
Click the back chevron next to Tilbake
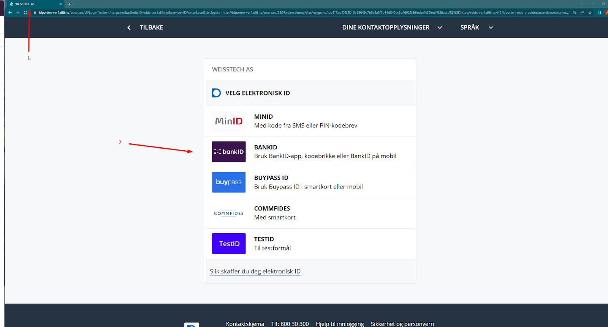tap(129, 28)
